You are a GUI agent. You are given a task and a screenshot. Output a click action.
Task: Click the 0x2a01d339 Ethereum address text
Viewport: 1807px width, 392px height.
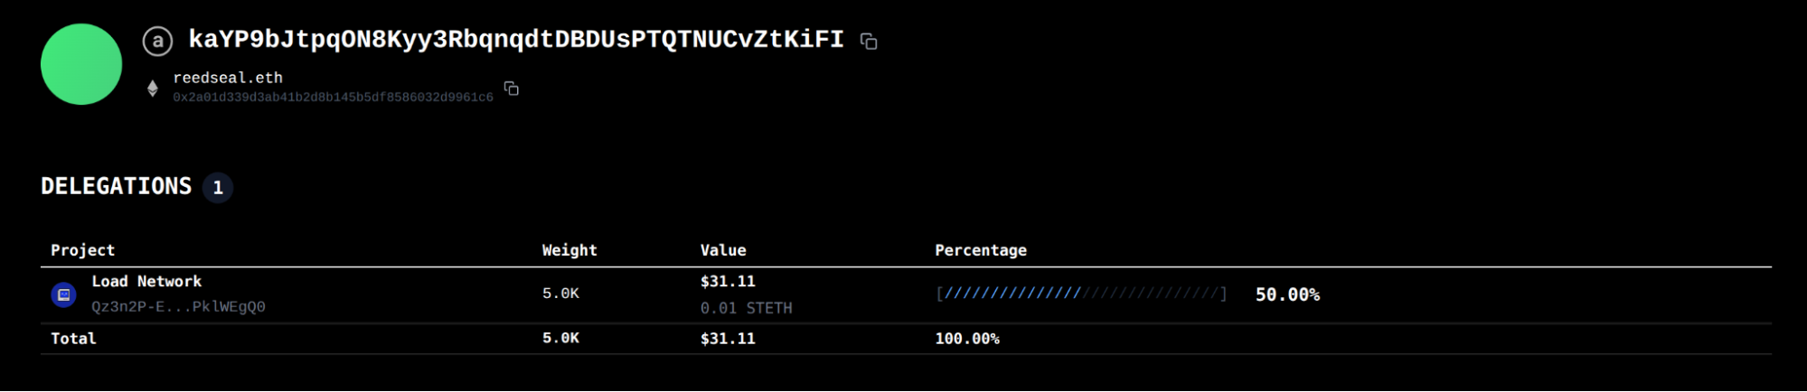pyautogui.click(x=333, y=98)
